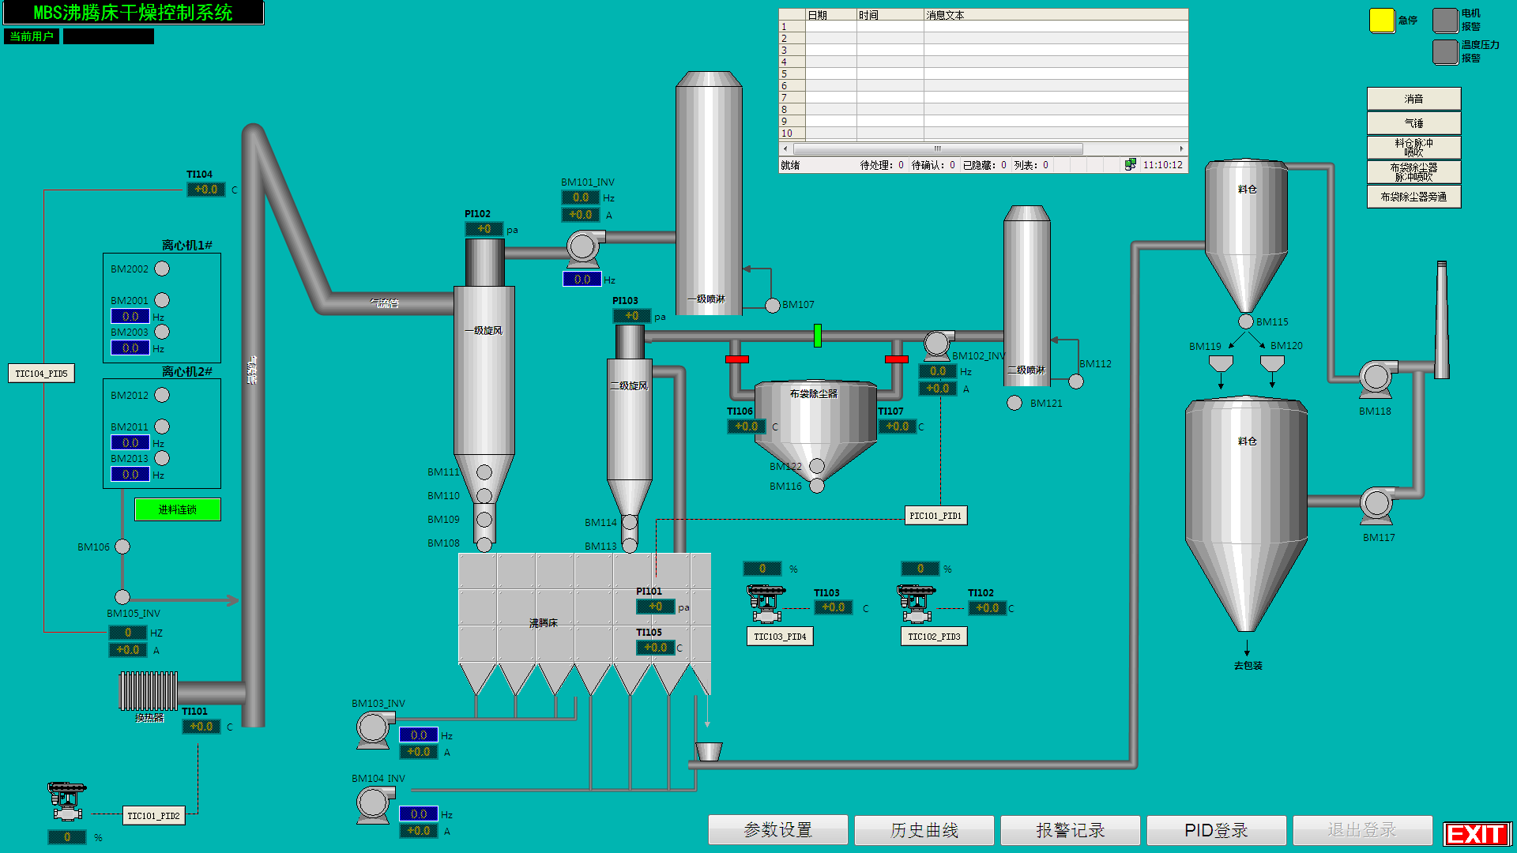Click the current user field (当前用户)
Image resolution: width=1517 pixels, height=853 pixels.
[x=108, y=36]
